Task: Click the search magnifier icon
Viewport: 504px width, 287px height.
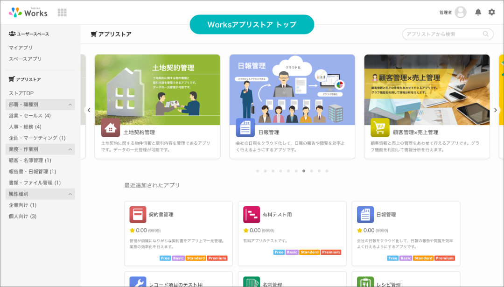Action: (x=486, y=34)
